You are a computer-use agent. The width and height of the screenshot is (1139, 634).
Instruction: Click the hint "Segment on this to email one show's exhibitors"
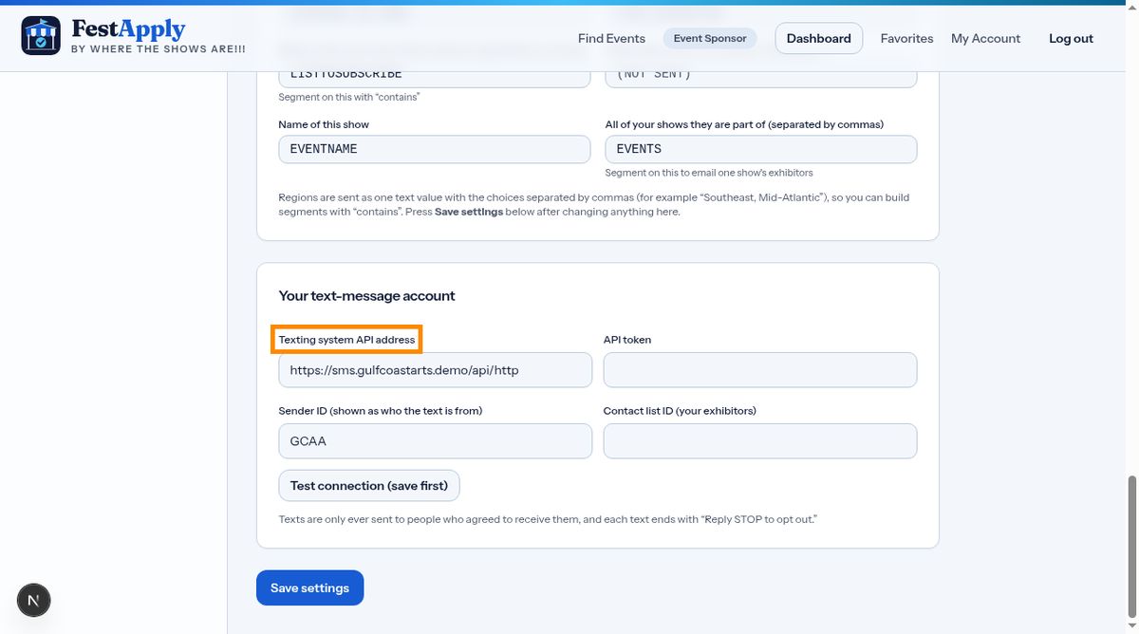pyautogui.click(x=709, y=173)
